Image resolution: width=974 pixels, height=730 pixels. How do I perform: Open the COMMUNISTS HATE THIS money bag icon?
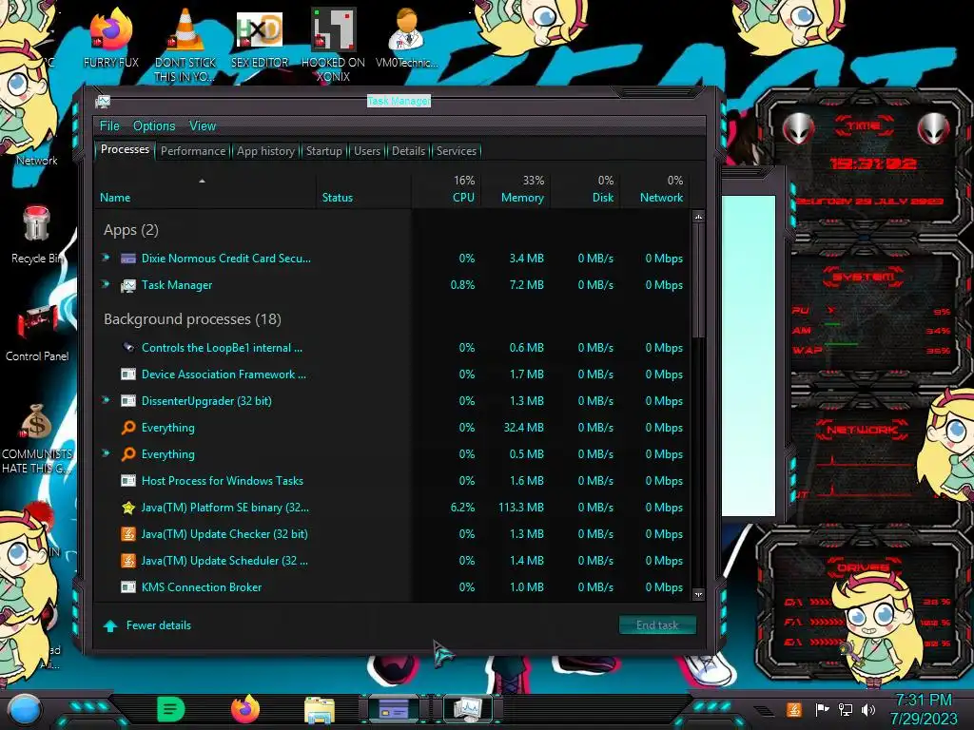37,438
